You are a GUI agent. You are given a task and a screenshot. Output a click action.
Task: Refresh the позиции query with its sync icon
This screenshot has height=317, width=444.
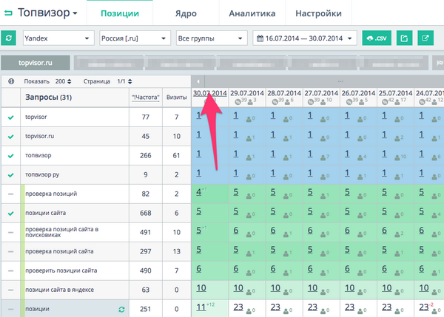[x=122, y=310]
